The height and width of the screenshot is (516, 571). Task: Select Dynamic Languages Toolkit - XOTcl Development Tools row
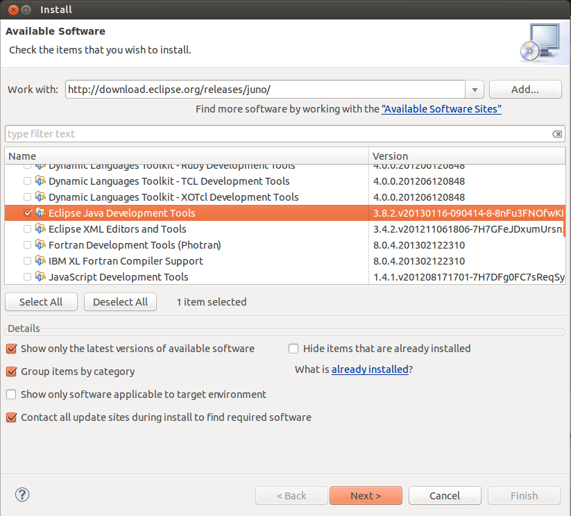[x=285, y=197]
